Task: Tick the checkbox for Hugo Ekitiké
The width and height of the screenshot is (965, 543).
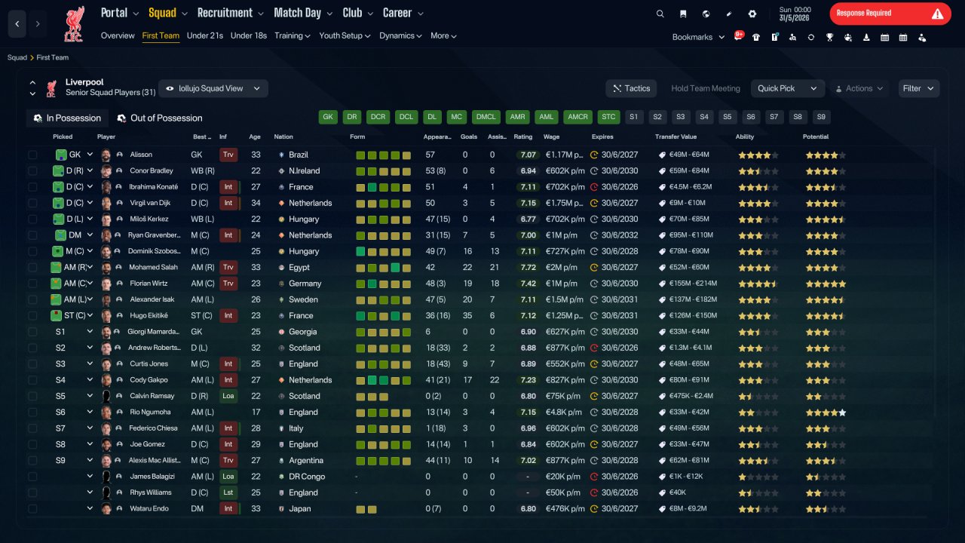Action: (x=32, y=315)
